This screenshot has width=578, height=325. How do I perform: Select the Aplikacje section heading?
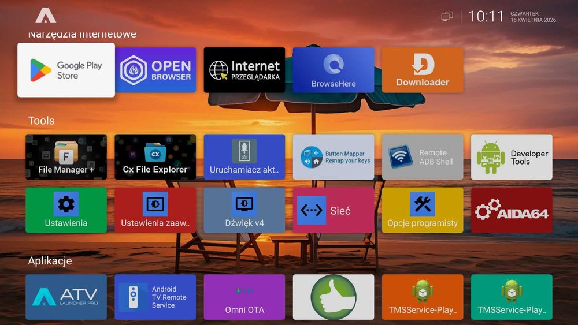click(x=50, y=261)
